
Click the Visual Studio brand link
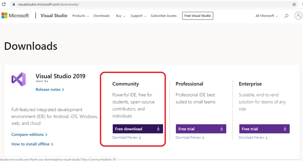pos(54,16)
